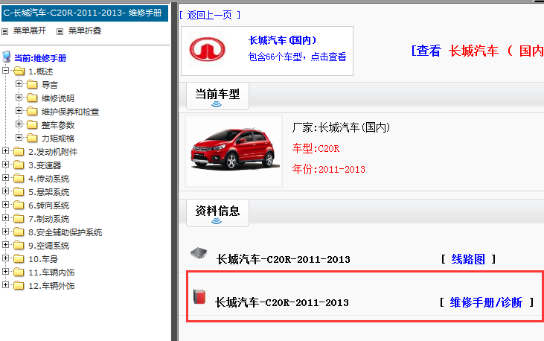Expand the 维修说明 node
The height and width of the screenshot is (341, 544).
[19, 98]
